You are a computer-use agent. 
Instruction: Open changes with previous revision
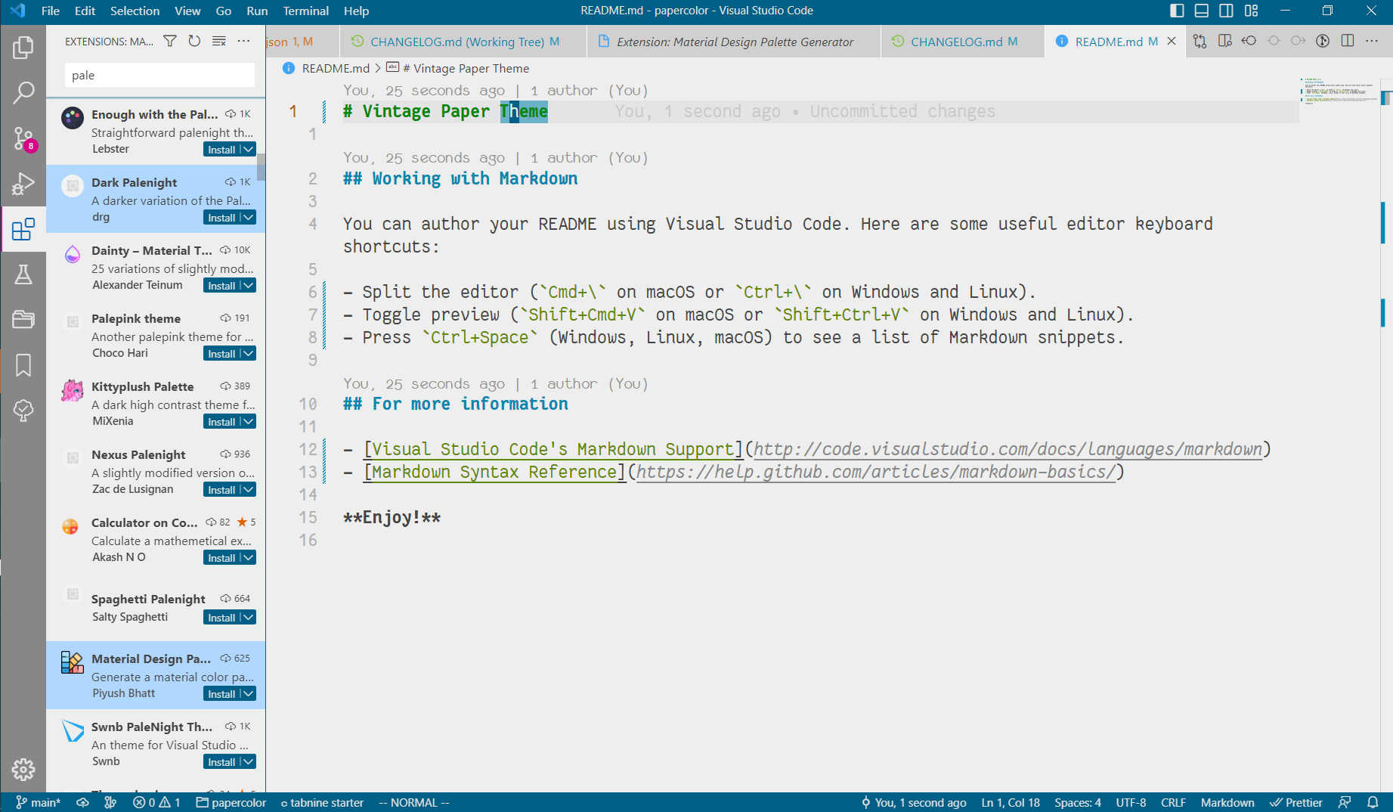1249,41
